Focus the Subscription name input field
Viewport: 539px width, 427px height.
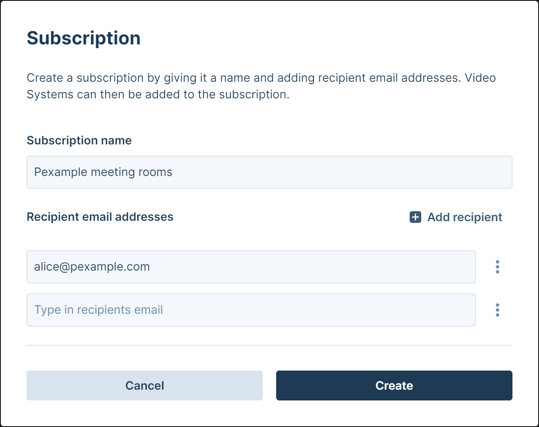tap(269, 172)
